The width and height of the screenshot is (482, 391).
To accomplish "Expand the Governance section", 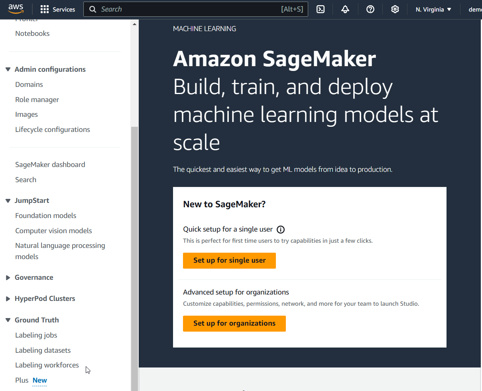I will [x=8, y=277].
